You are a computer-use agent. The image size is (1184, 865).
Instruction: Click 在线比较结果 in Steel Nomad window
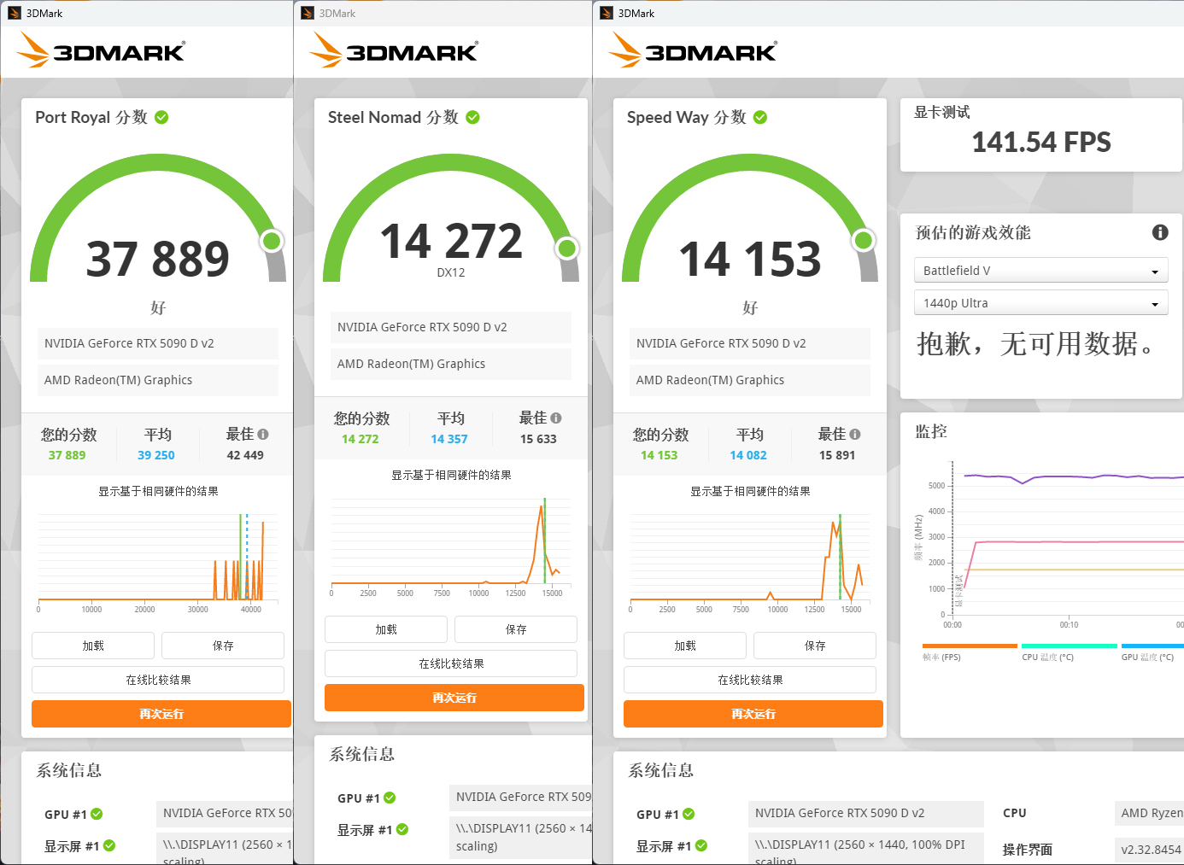point(451,663)
